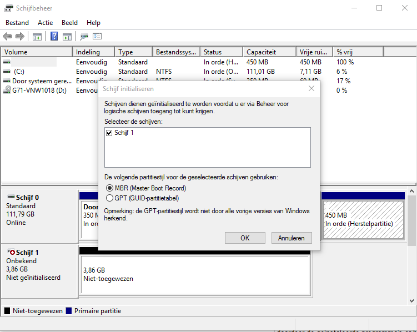This screenshot has height=332, width=417.
Task: Click the Schijf 0 disk icon
Action: pyautogui.click(x=11, y=197)
